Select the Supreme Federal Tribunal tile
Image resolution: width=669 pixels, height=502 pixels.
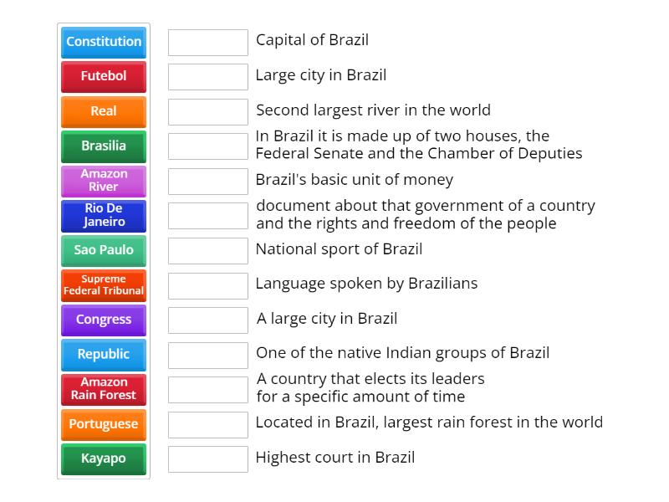point(103,284)
